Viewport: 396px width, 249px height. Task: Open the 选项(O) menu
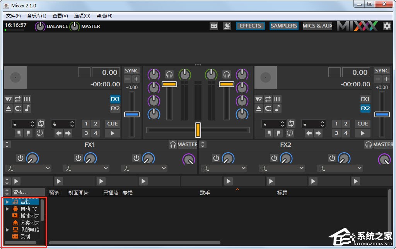click(x=82, y=16)
